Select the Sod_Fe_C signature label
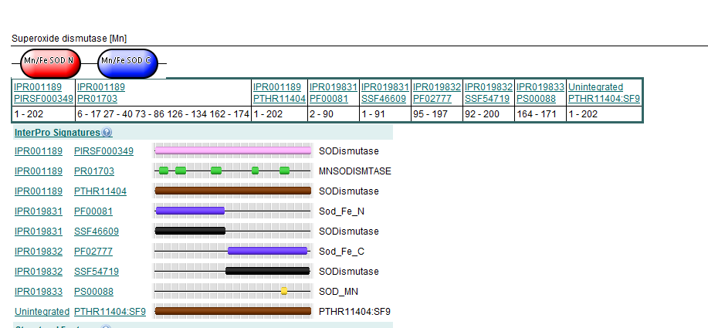 point(341,252)
